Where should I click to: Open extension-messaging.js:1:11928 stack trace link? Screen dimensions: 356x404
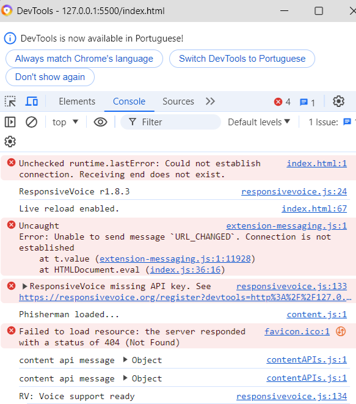[x=175, y=259]
